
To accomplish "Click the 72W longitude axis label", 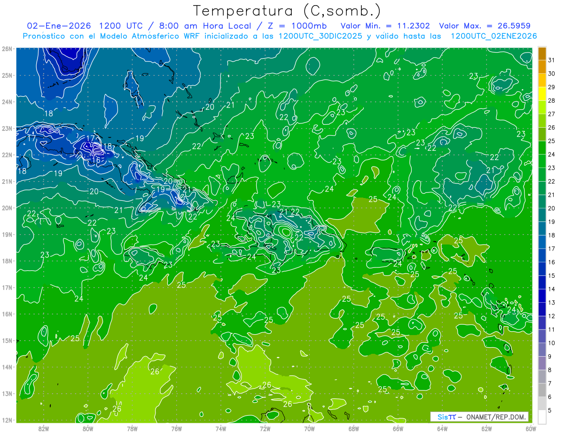I will tap(265, 428).
